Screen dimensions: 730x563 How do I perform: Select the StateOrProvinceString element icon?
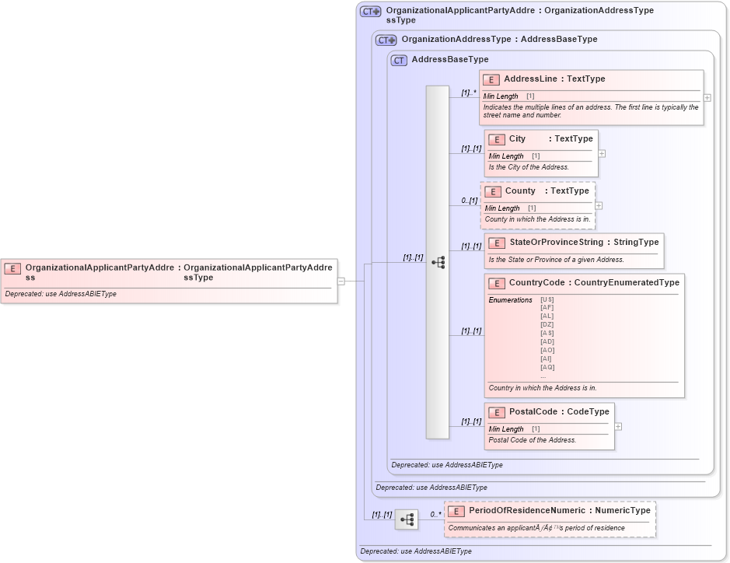point(497,242)
